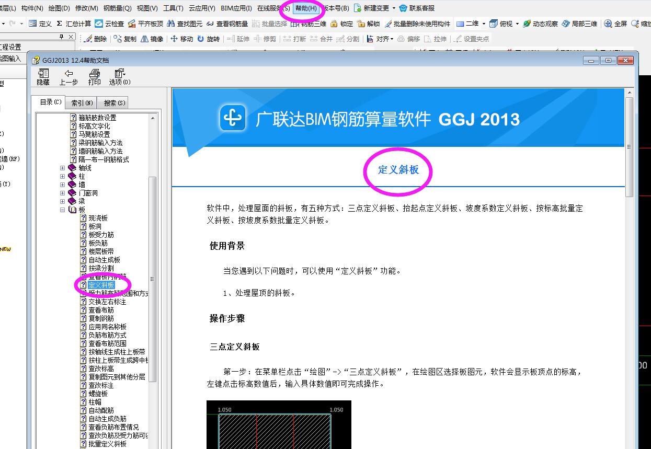Select 平齐板顶 tool

(146, 24)
